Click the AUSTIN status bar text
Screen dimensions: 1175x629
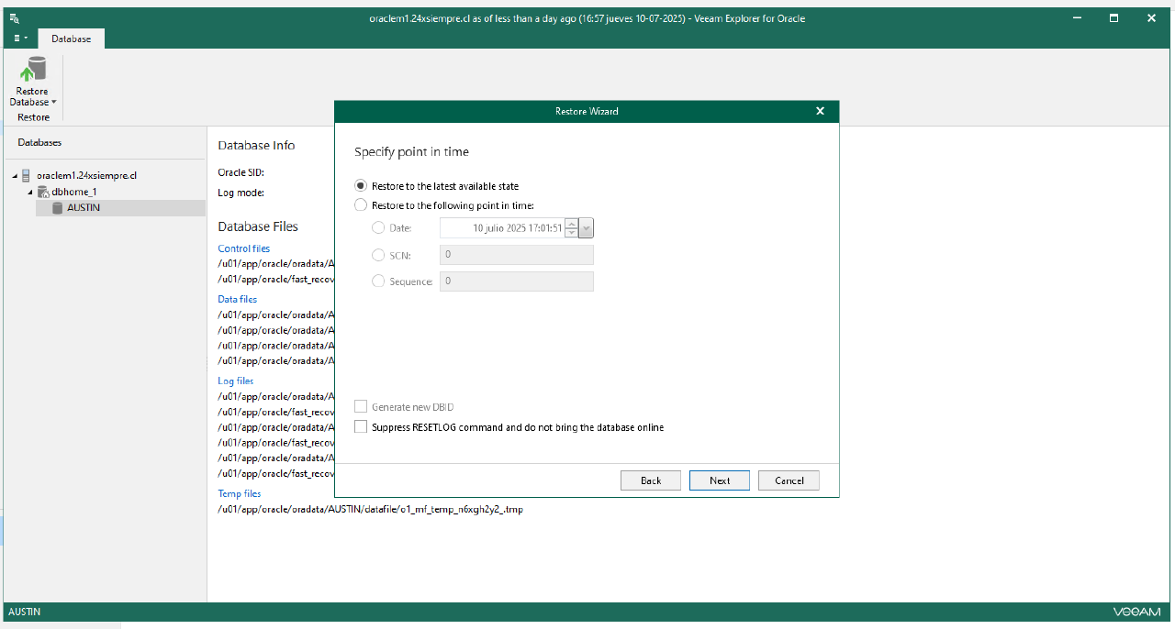click(x=24, y=612)
